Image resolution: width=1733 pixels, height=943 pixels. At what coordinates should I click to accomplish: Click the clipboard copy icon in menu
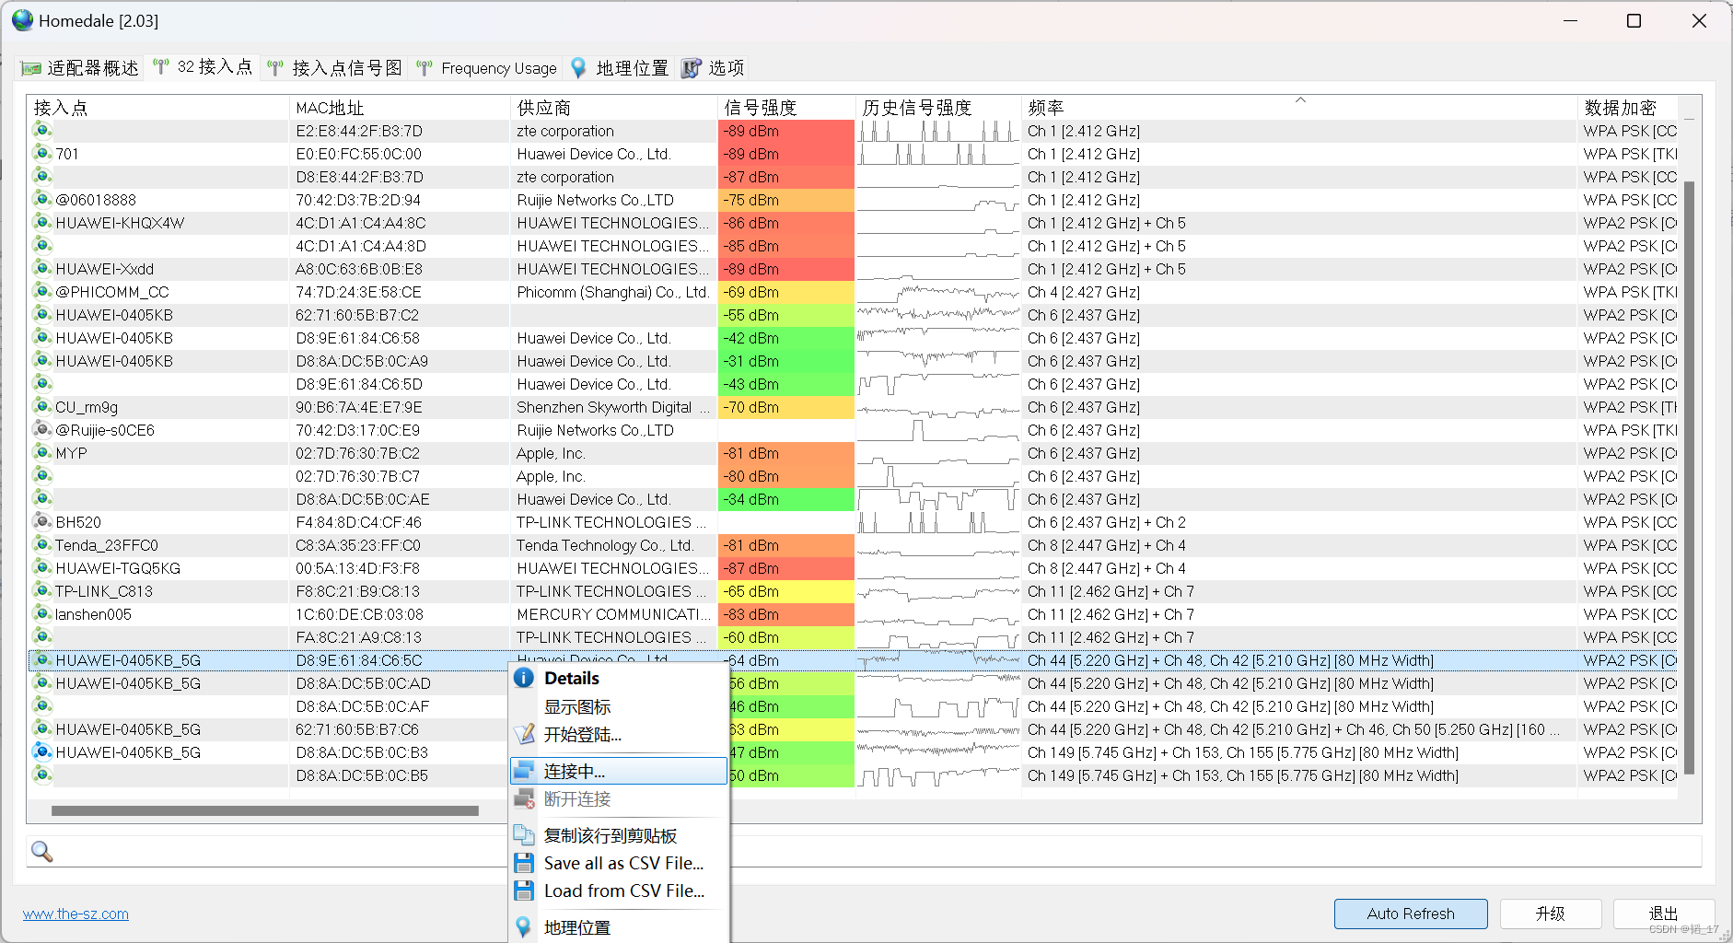[524, 835]
